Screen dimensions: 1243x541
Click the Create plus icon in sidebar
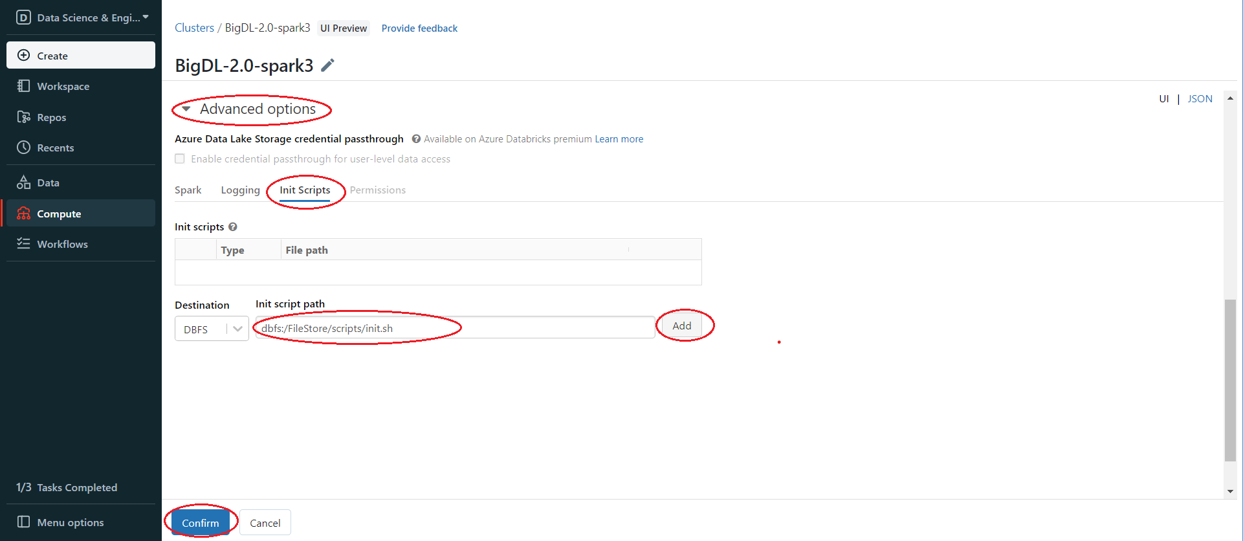point(23,56)
